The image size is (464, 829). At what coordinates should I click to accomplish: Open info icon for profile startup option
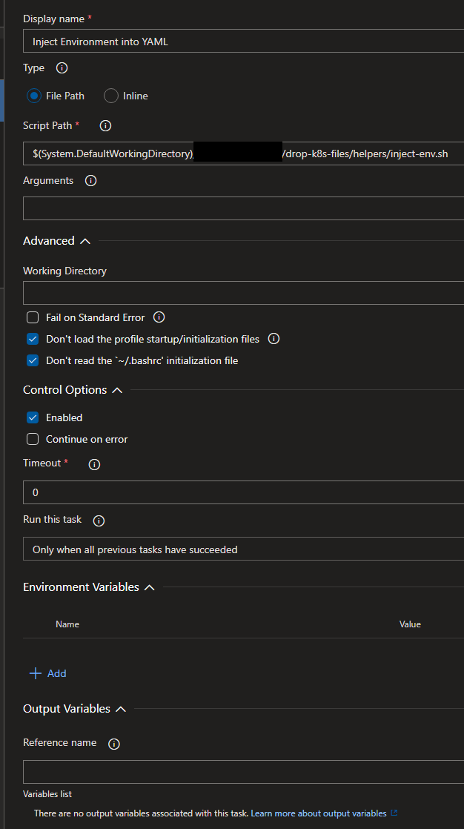(x=274, y=338)
